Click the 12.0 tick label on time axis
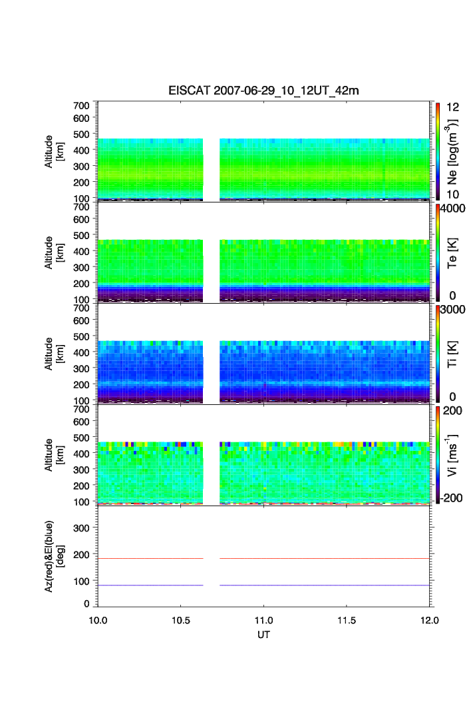Image resolution: width=471 pixels, height=708 pixels. pos(430,620)
